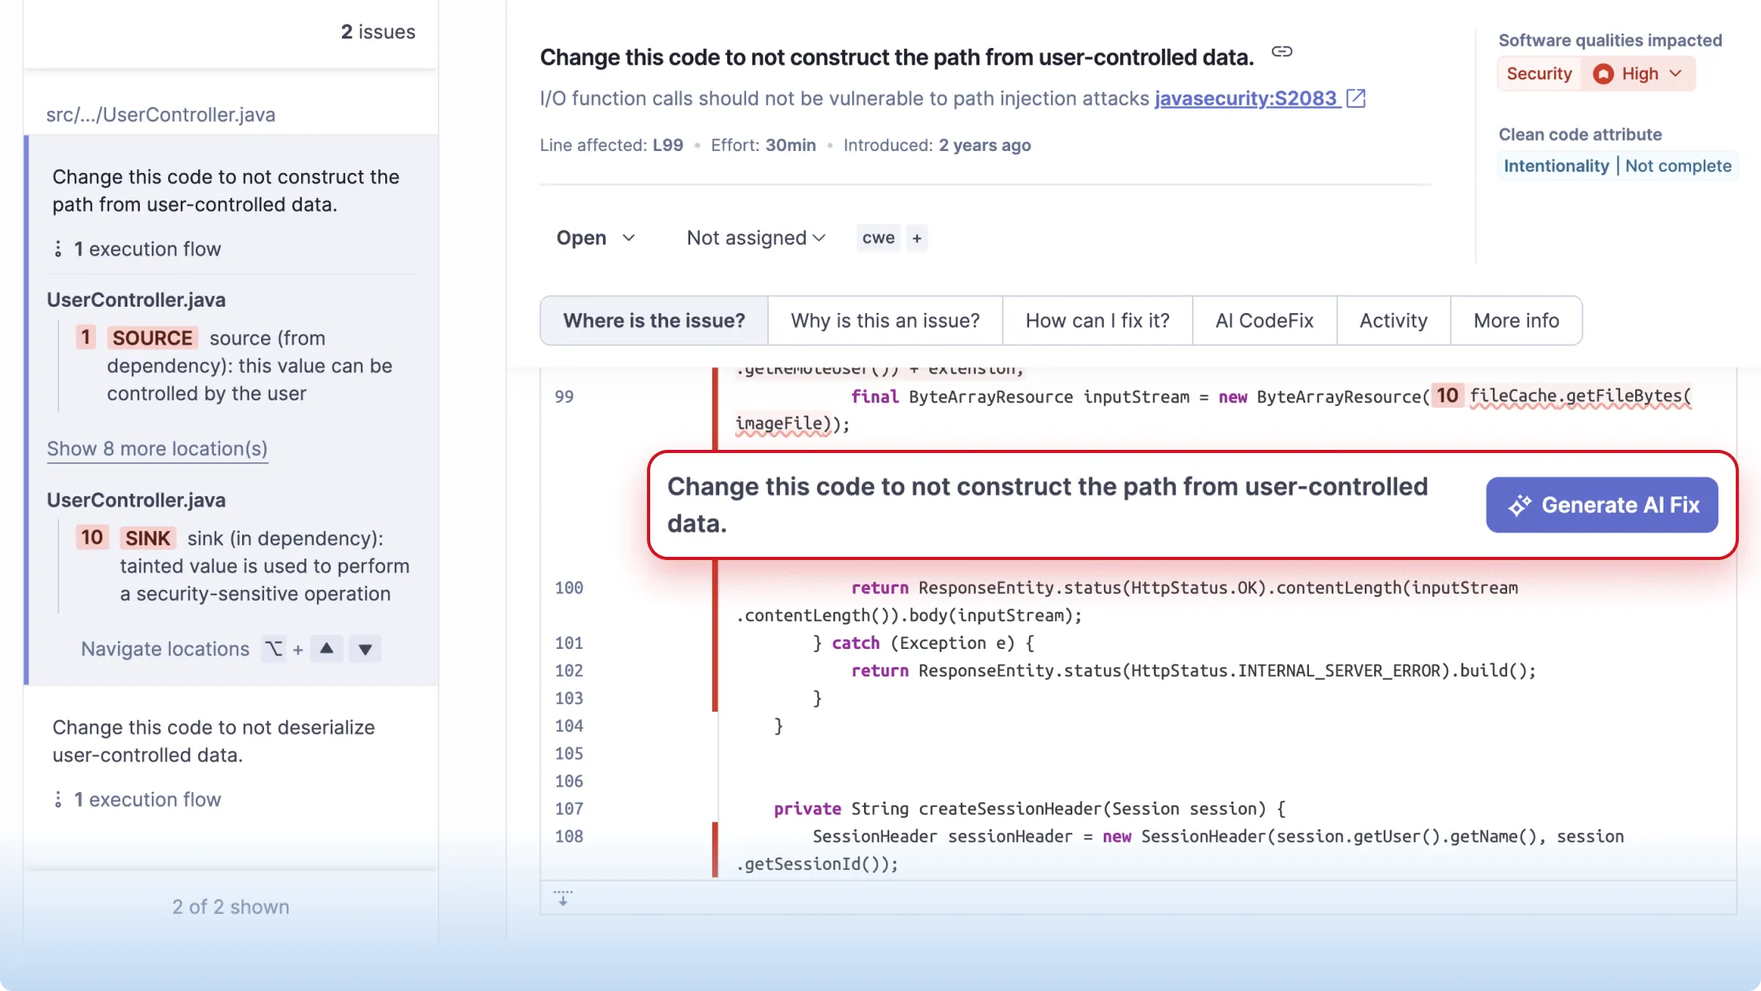
Task: Open the issue status Open dropdown
Action: point(595,238)
